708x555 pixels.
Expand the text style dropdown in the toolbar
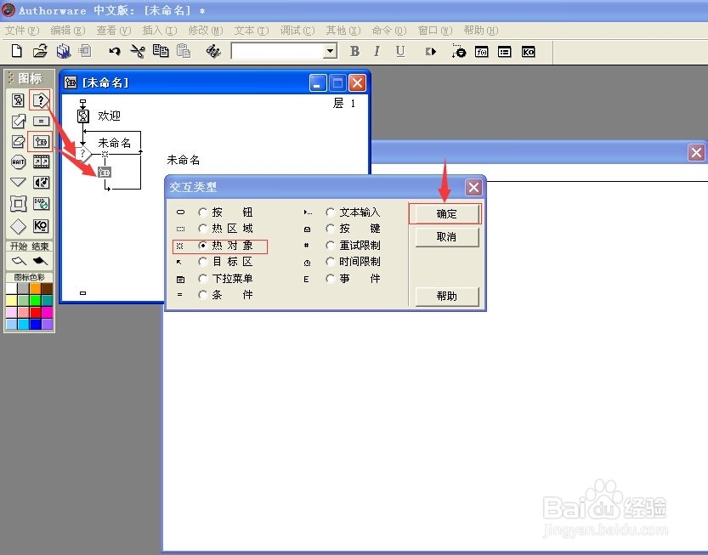point(331,52)
